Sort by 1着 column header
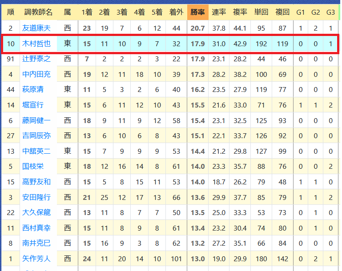342x271 pixels. pos(87,12)
